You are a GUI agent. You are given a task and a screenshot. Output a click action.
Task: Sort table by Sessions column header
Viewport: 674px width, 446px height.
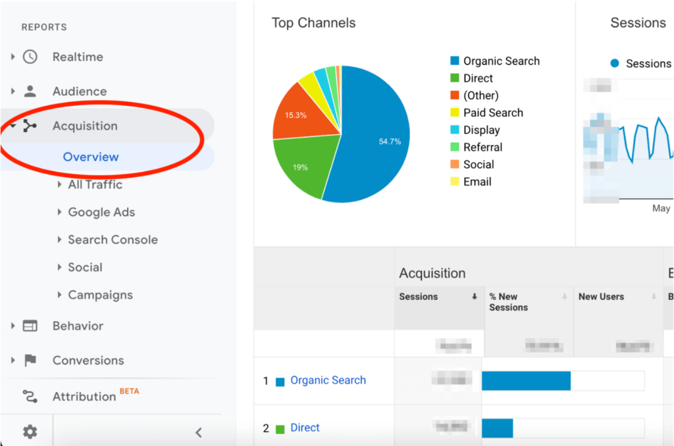pos(419,297)
